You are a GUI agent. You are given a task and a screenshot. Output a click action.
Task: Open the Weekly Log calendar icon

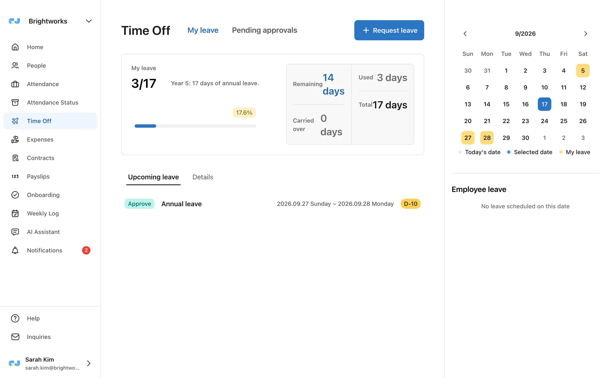coord(15,213)
